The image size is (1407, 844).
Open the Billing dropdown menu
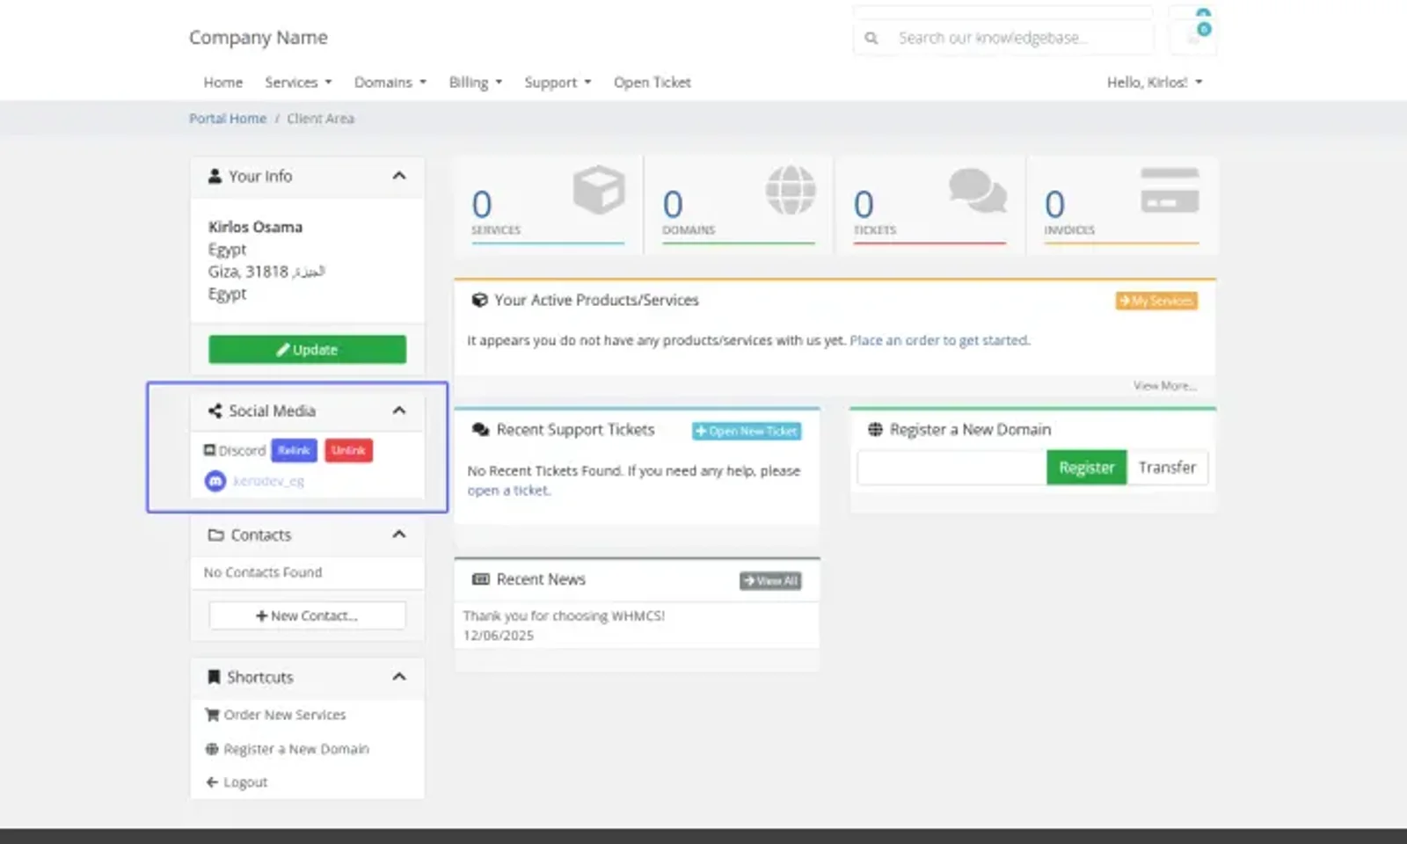[476, 82]
